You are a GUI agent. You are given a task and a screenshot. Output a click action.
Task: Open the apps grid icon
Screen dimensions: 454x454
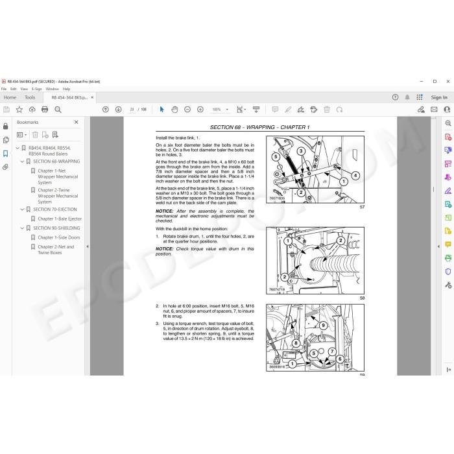[419, 97]
